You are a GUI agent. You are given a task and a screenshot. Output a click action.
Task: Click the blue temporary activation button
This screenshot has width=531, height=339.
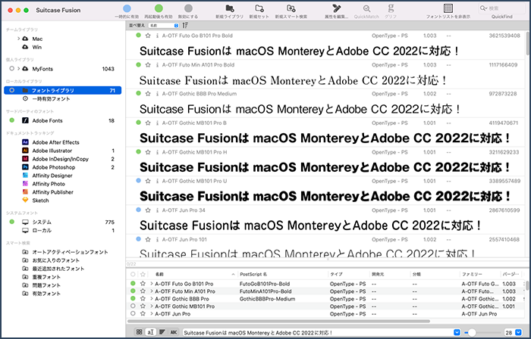(x=127, y=8)
